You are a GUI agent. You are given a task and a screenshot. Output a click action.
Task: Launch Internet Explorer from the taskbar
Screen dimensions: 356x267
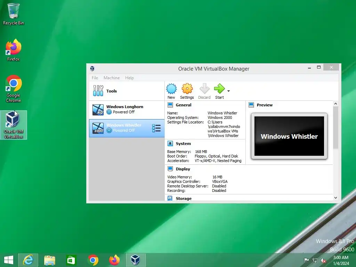pos(28,260)
